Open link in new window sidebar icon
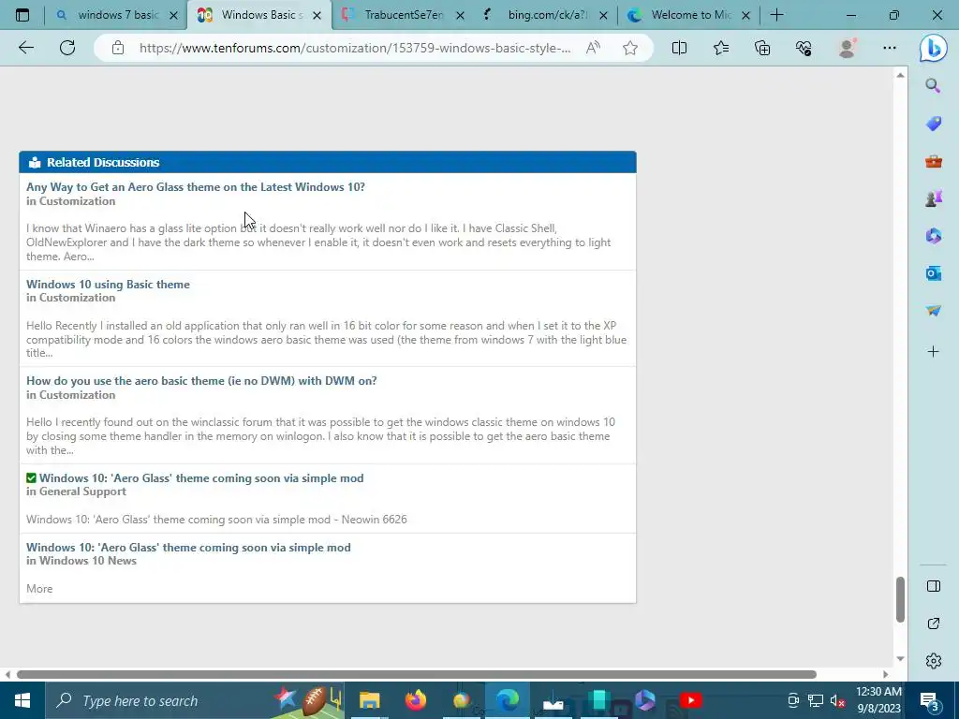This screenshot has height=719, width=959. pyautogui.click(x=933, y=624)
